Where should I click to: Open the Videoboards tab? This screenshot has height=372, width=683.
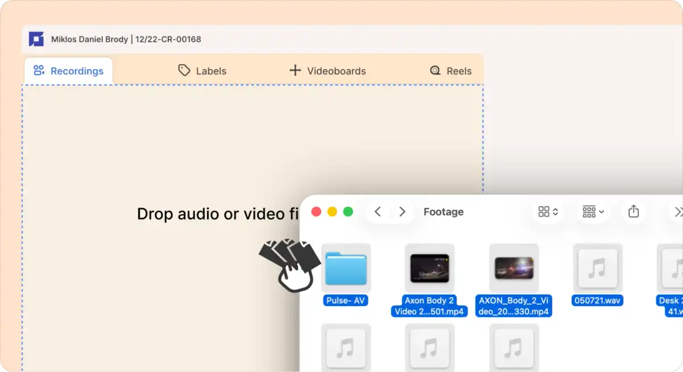(x=328, y=71)
